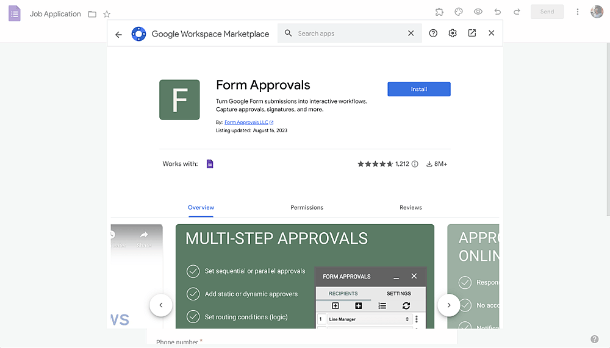The width and height of the screenshot is (610, 348).
Task: Show next carousel screenshot
Action: point(448,305)
